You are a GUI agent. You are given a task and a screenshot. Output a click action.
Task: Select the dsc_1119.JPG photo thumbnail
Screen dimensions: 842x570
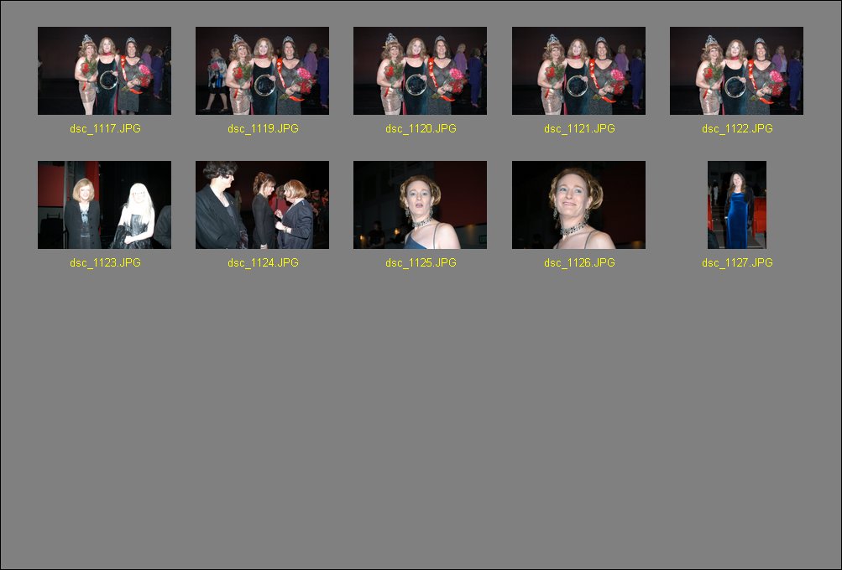point(262,70)
